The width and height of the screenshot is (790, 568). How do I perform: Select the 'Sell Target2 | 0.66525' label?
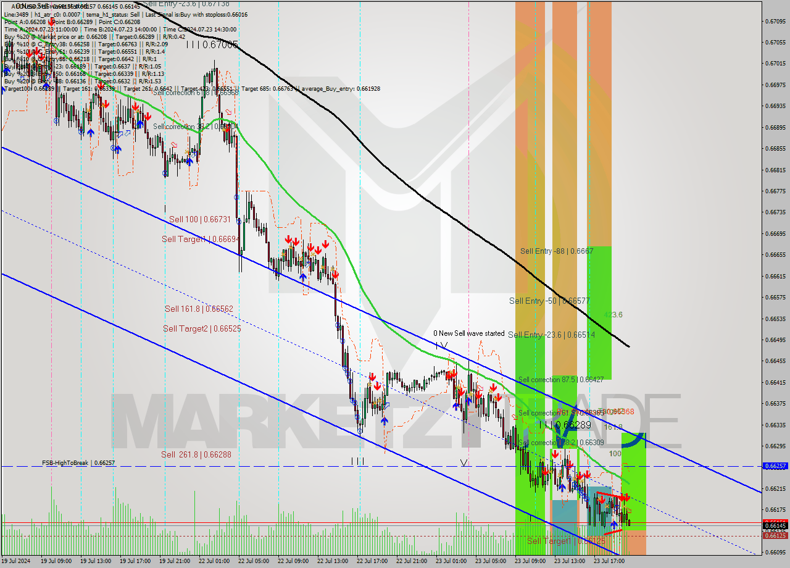click(202, 329)
